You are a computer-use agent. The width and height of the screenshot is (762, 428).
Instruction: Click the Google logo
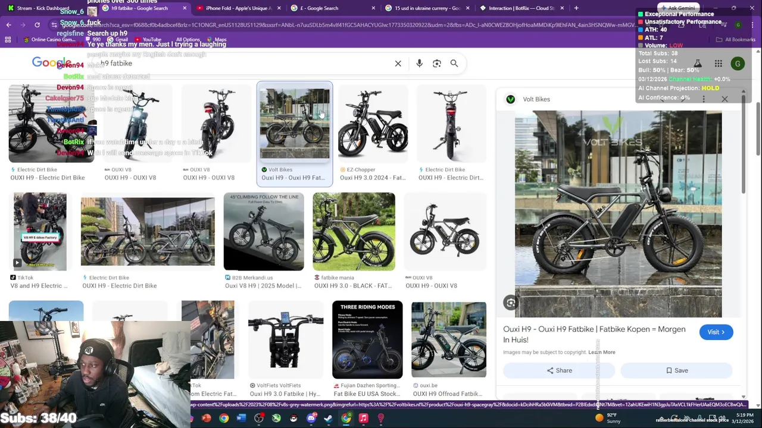pos(52,63)
